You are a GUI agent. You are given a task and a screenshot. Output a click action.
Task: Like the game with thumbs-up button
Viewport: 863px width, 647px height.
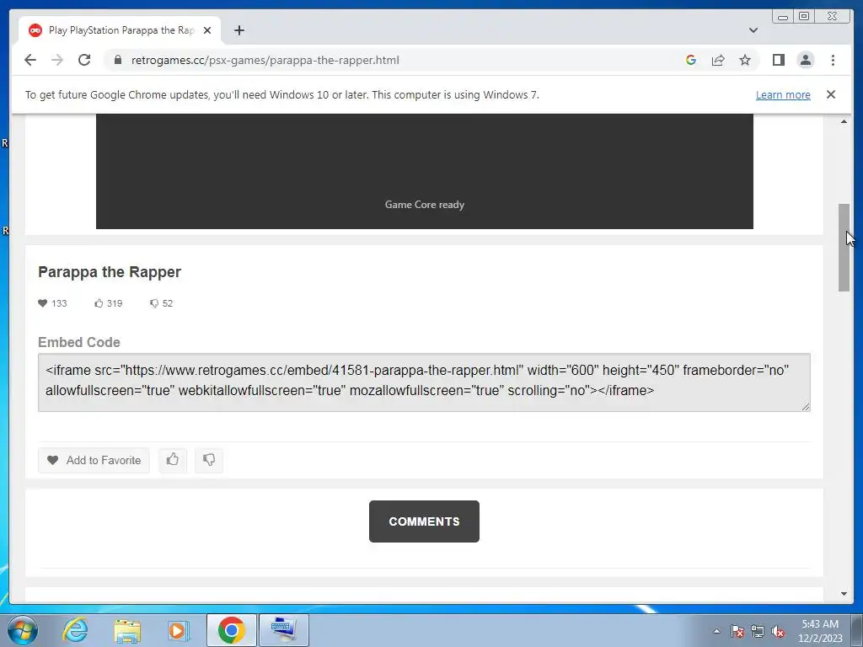172,460
